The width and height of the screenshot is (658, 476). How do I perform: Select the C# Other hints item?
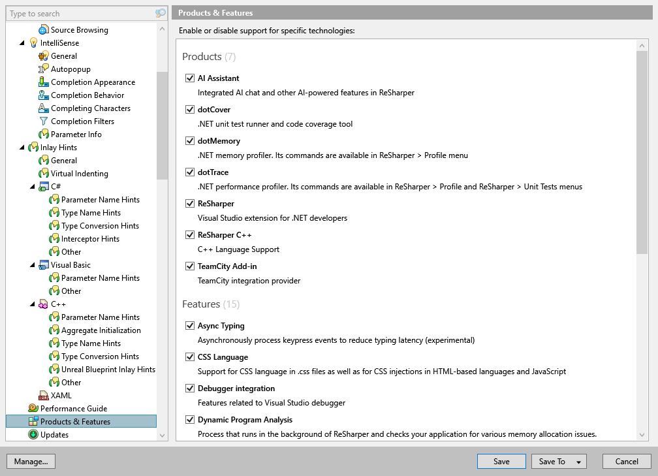tap(71, 252)
